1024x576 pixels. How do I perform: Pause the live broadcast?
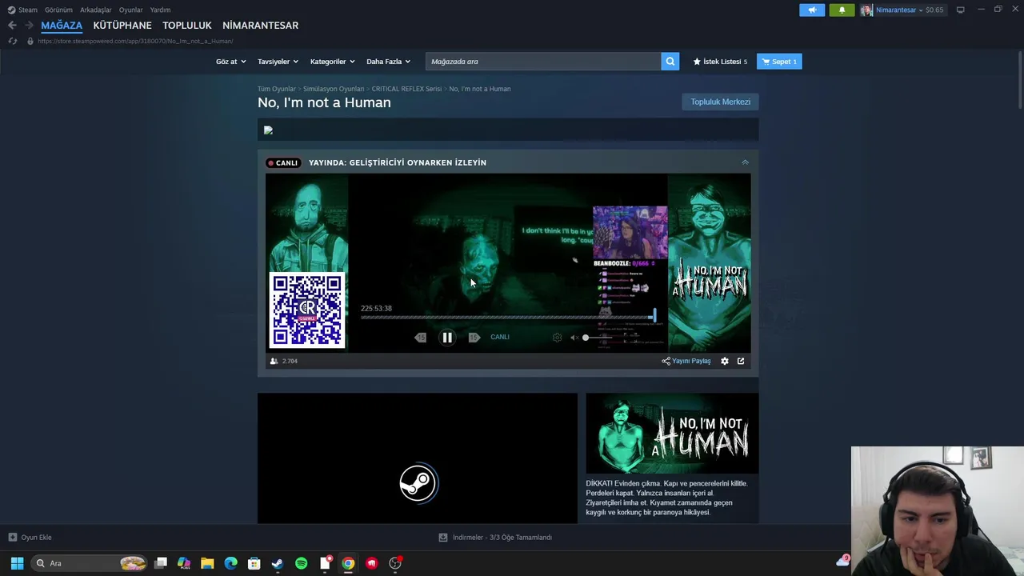tap(447, 338)
